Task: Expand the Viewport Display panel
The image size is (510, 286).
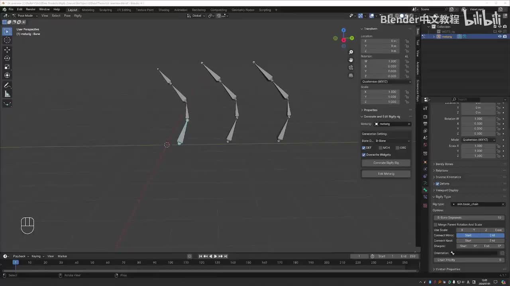Action: 447,190
